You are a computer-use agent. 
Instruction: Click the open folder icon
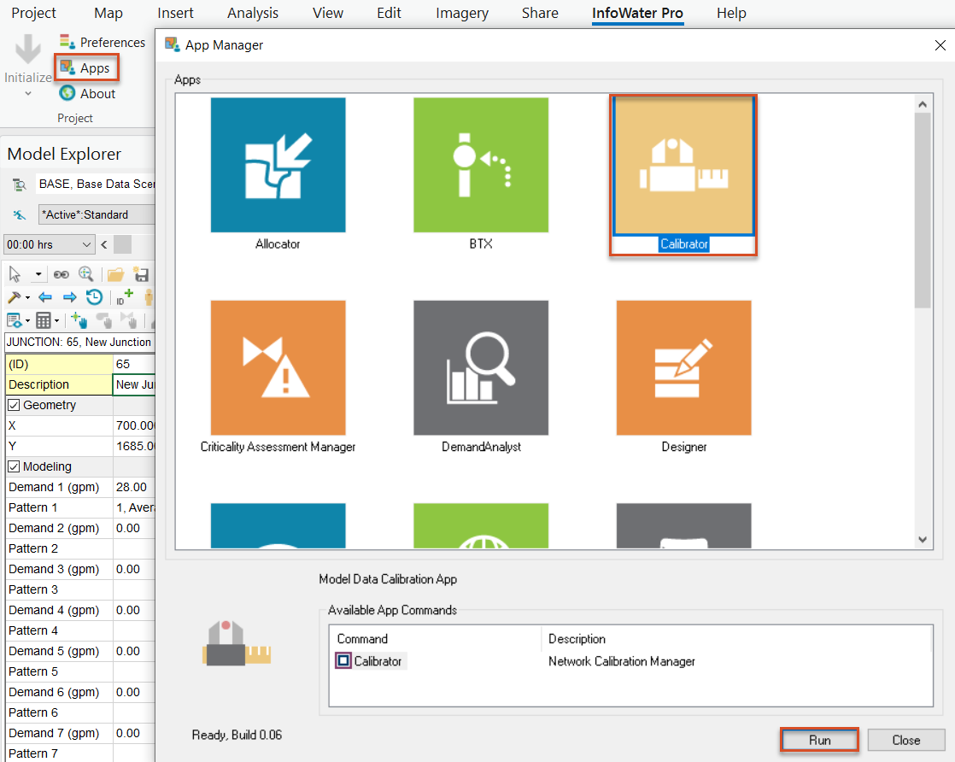tap(115, 275)
